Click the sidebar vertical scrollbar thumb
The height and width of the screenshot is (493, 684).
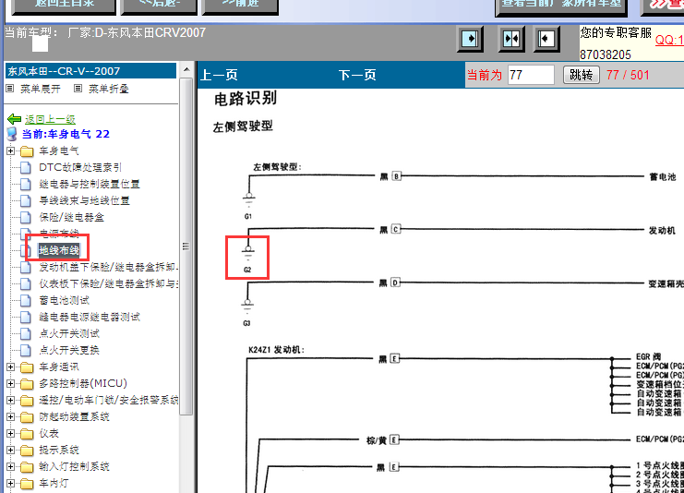tap(186, 246)
